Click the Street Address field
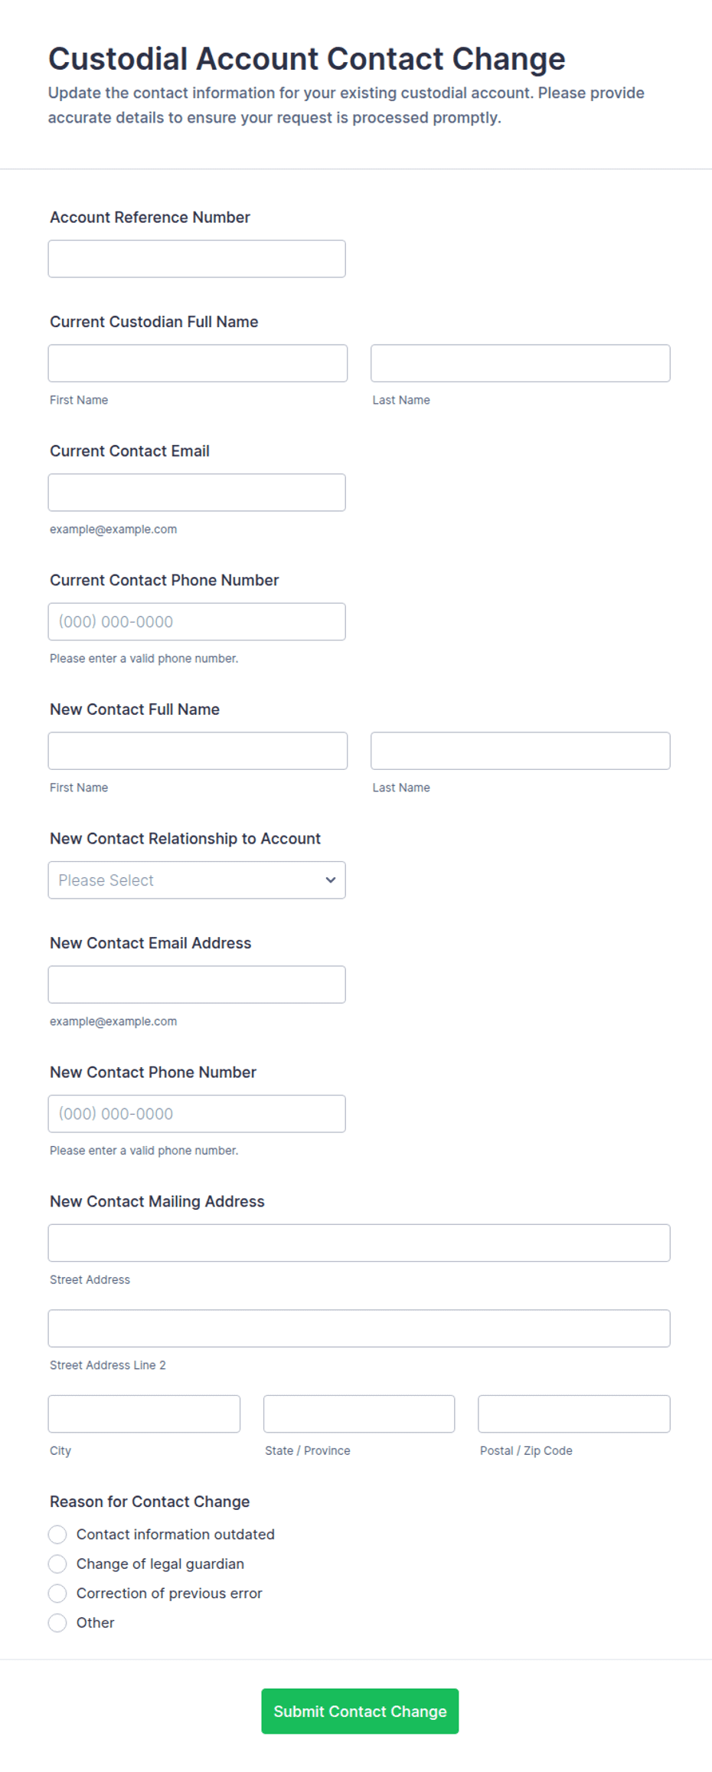Image resolution: width=712 pixels, height=1772 pixels. tap(359, 1243)
